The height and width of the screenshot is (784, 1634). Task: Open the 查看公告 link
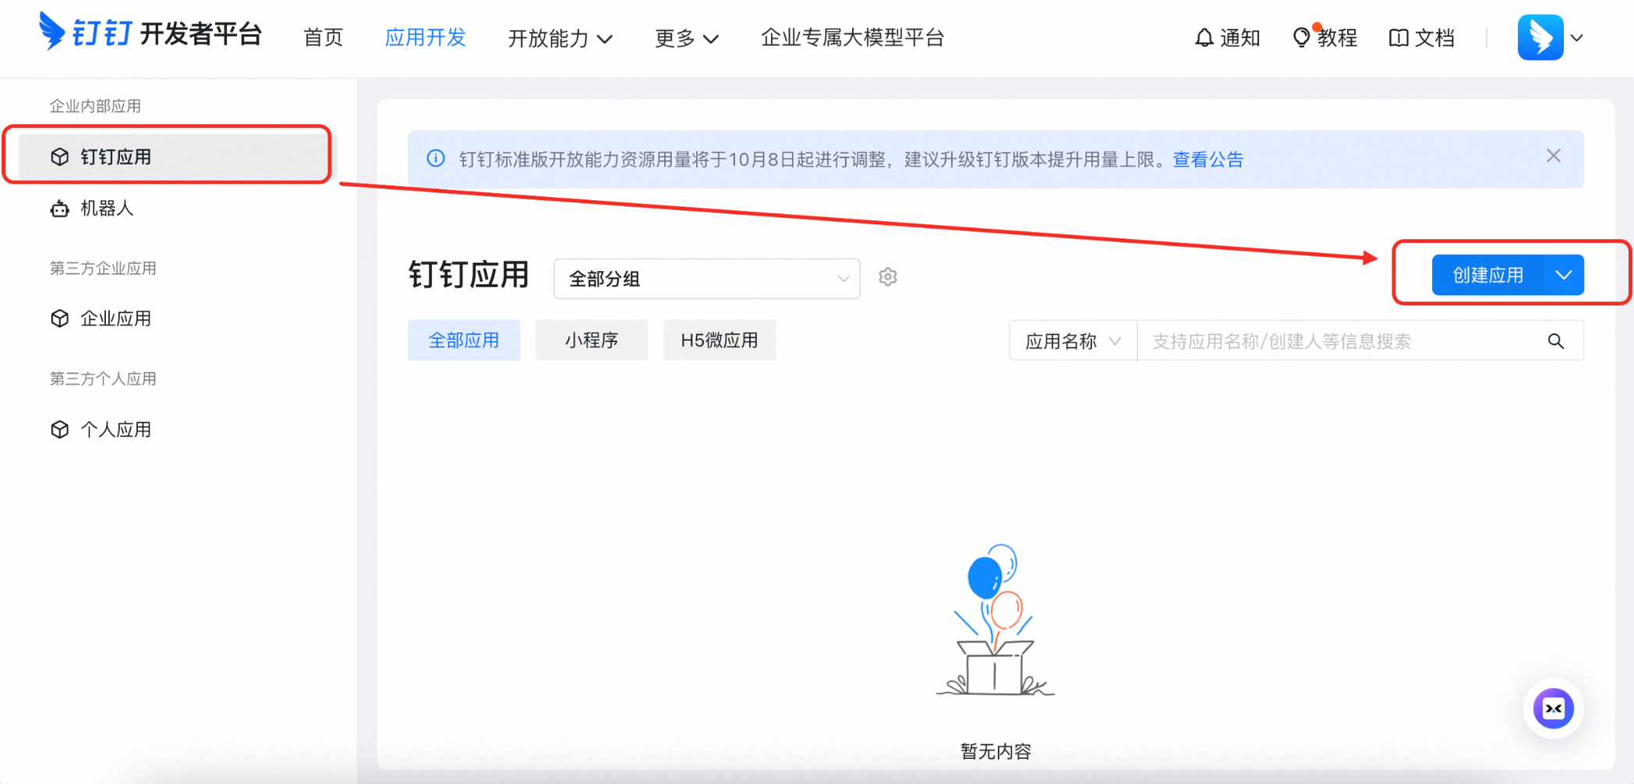[1208, 159]
